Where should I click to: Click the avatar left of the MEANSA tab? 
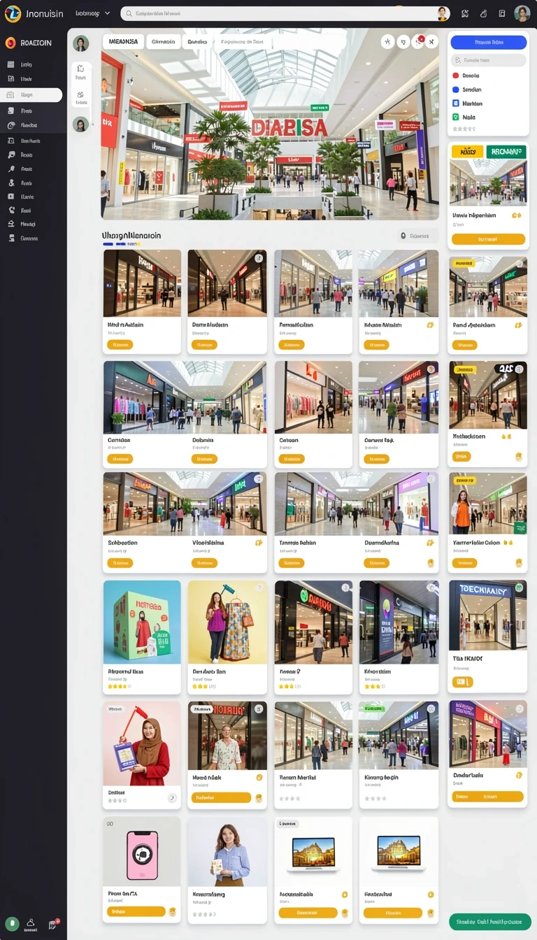pyautogui.click(x=81, y=43)
